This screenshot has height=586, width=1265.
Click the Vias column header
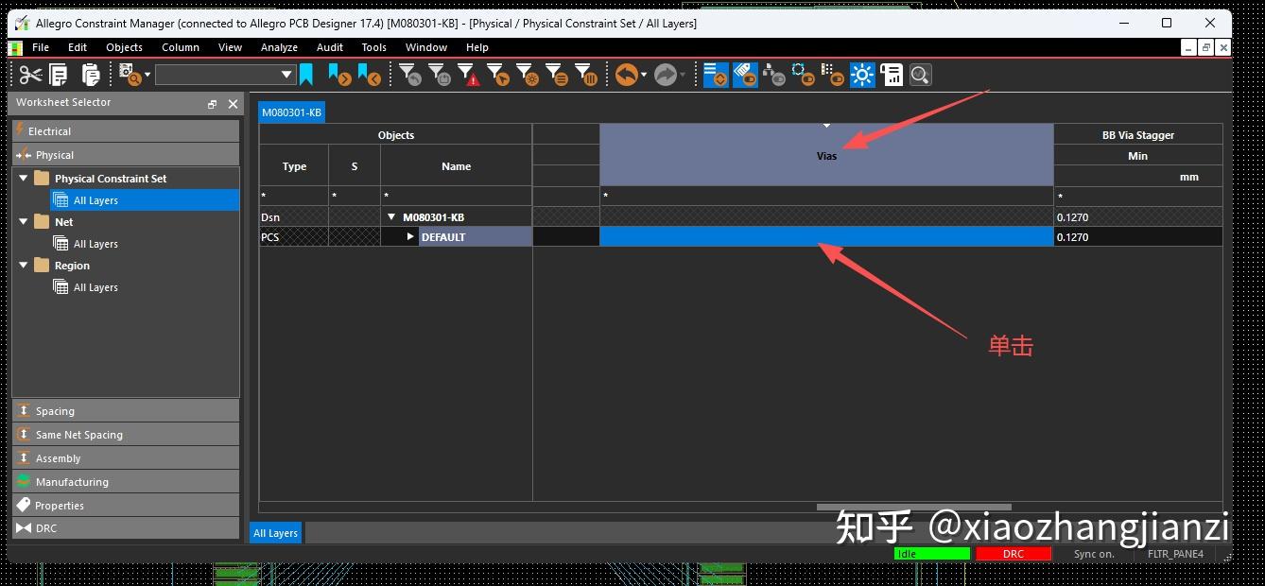click(826, 155)
